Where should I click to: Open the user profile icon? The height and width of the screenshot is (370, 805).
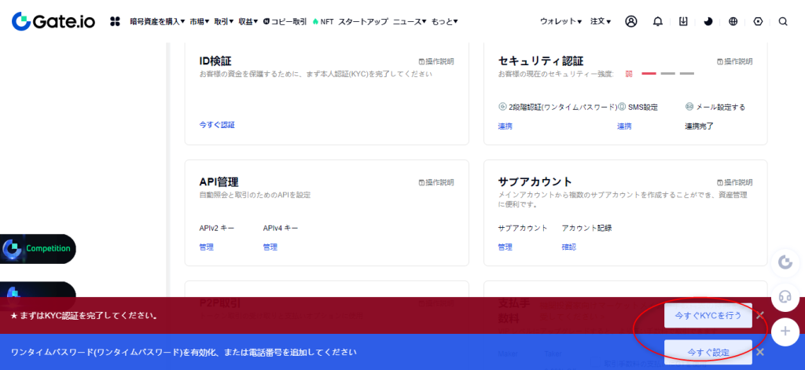point(630,21)
